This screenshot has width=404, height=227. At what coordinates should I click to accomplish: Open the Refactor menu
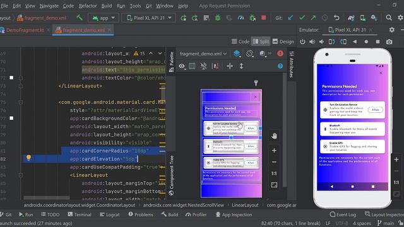[88, 6]
